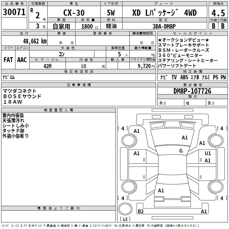Image resolution: width=229 pixels, height=229 pixels.
Task: Select the exterior color コン
Action: (x=62, y=54)
